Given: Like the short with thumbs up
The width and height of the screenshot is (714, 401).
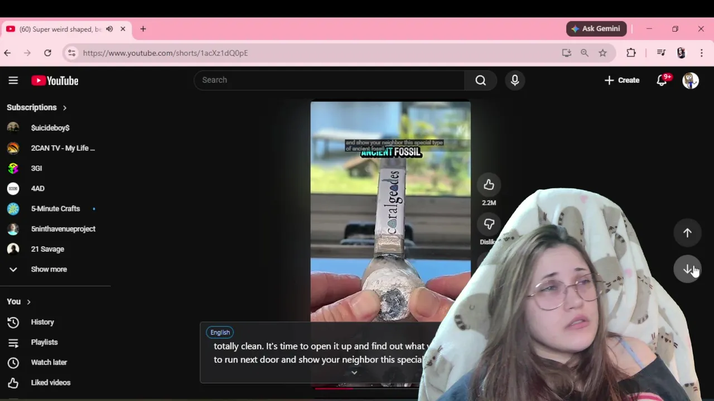Looking at the screenshot, I should click(x=489, y=185).
